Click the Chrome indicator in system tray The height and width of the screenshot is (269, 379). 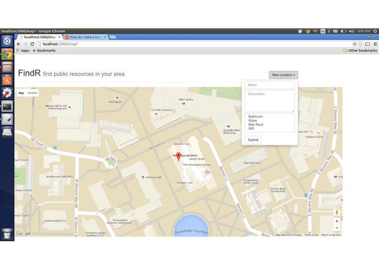[308, 31]
